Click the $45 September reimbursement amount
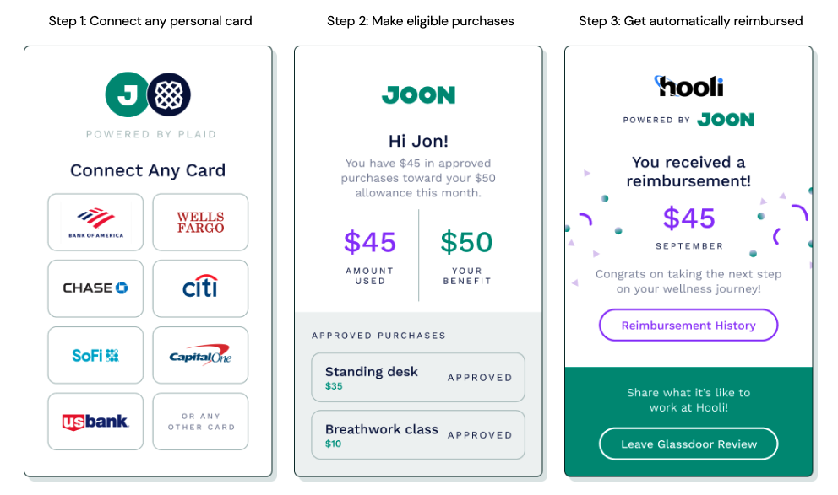The height and width of the screenshot is (495, 838). pos(688,218)
